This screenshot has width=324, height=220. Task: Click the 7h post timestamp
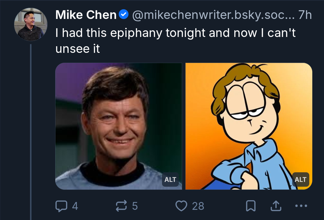305,15
